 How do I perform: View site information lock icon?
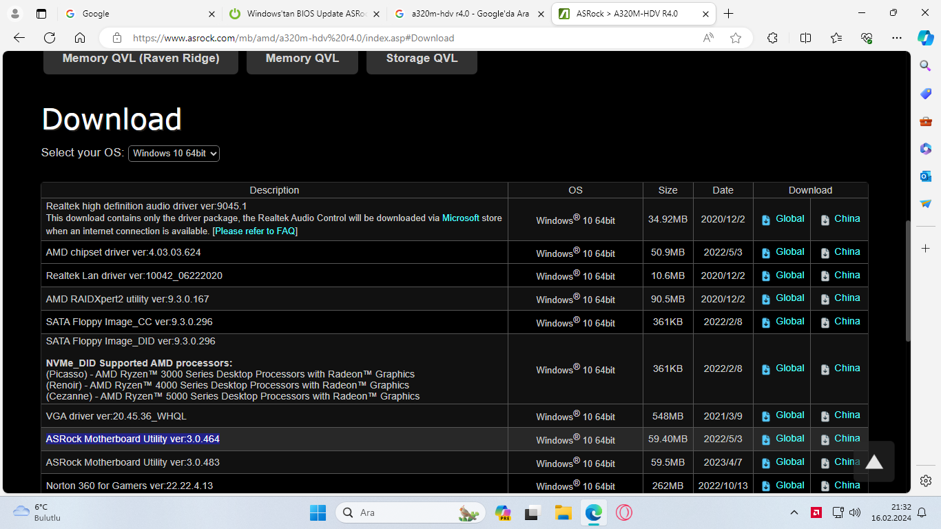(x=117, y=38)
